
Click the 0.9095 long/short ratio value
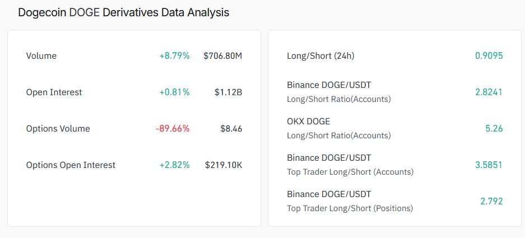489,56
